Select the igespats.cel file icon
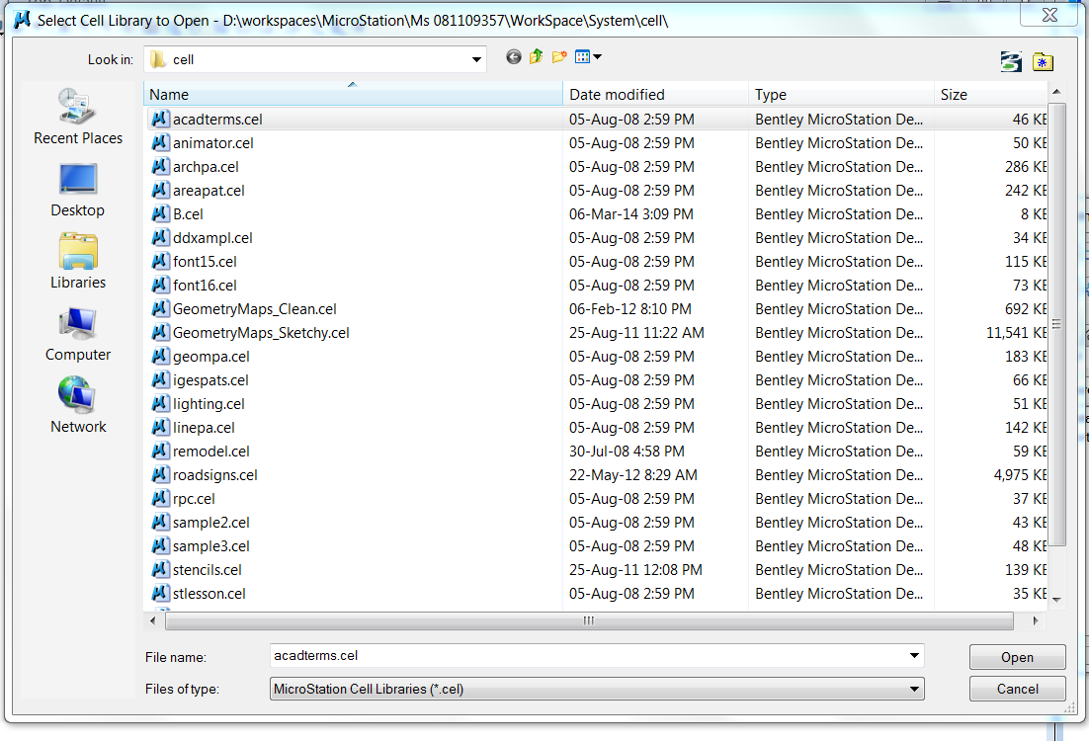 pyautogui.click(x=160, y=379)
